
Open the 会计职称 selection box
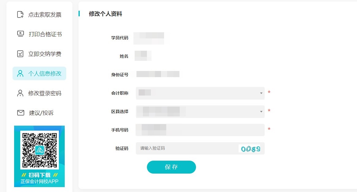coord(199,93)
